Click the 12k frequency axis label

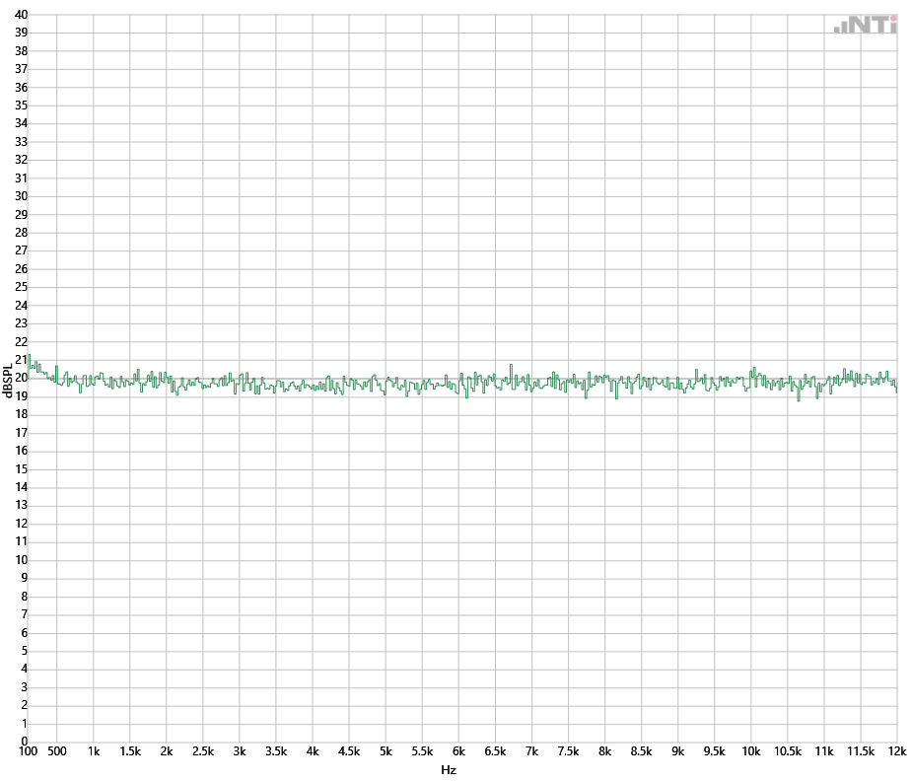(895, 752)
